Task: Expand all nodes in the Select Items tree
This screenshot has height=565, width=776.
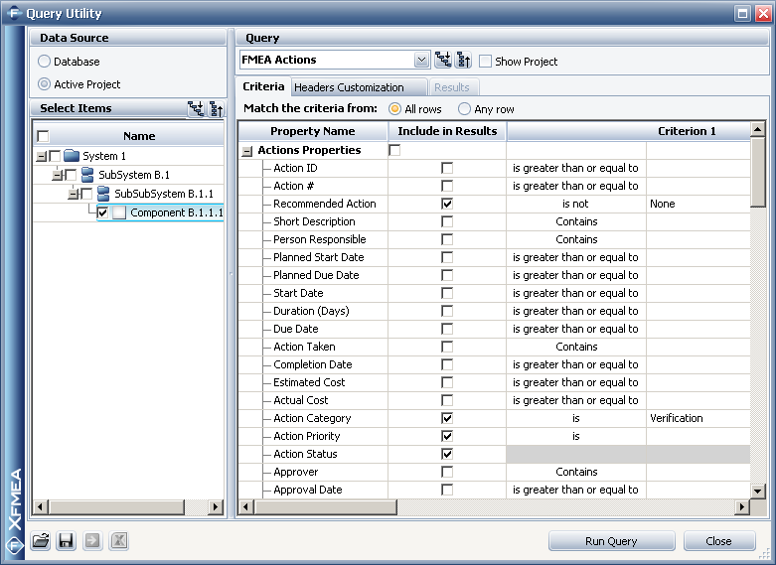Action: tap(196, 109)
